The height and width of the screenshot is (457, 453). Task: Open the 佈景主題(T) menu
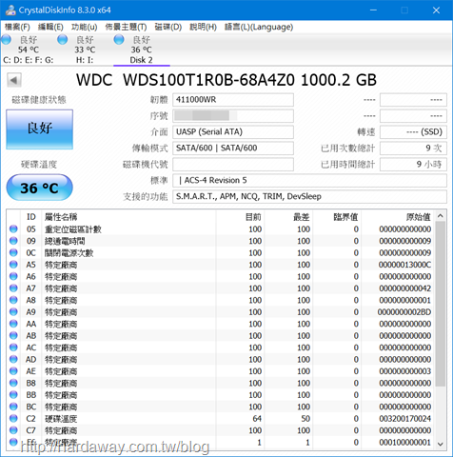tap(126, 27)
